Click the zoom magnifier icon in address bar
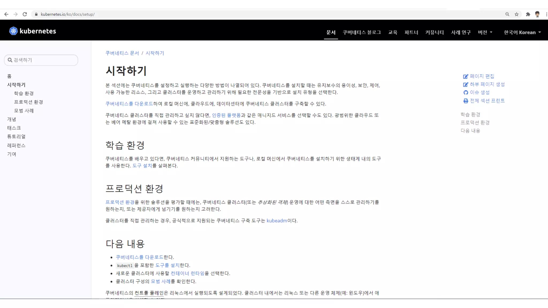548x308 pixels. [507, 14]
